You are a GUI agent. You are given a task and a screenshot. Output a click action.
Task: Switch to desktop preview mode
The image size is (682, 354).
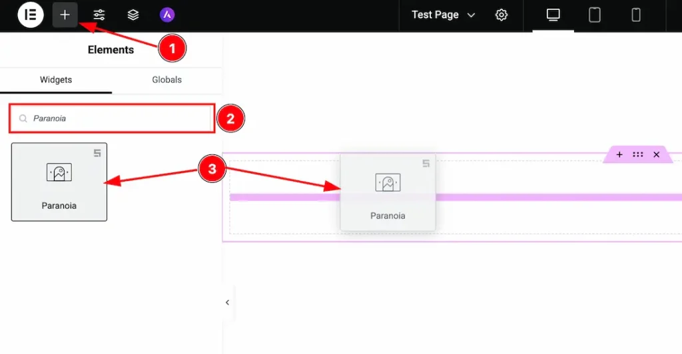(x=553, y=15)
